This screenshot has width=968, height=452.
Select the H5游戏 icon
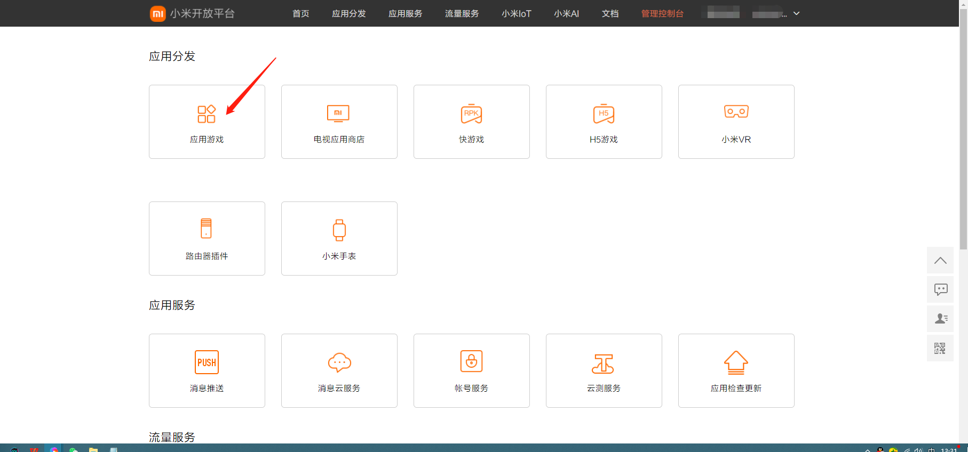tap(604, 114)
